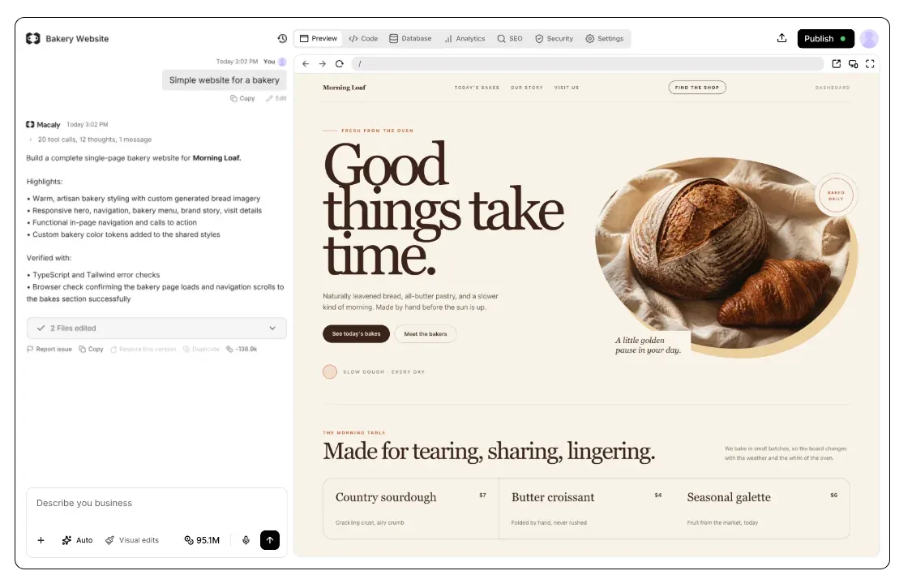This screenshot has width=912, height=588.
Task: Click See today's bakes button
Action: click(356, 334)
